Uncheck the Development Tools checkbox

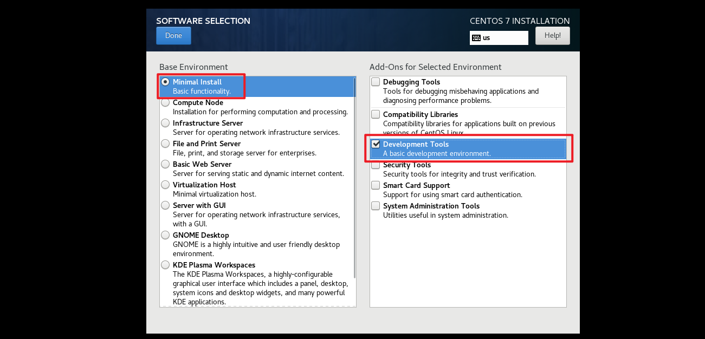(x=376, y=144)
